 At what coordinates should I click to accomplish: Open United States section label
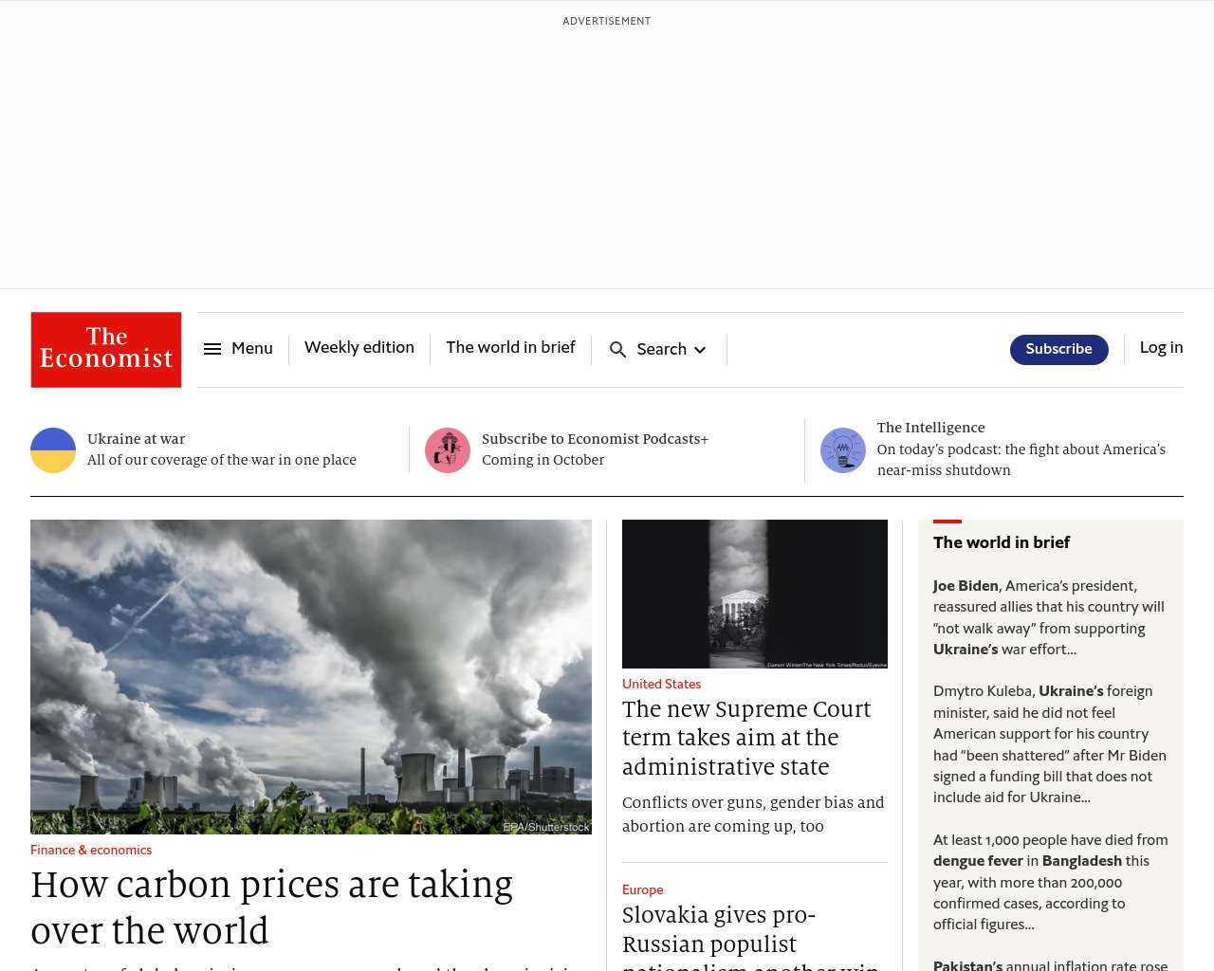point(661,685)
